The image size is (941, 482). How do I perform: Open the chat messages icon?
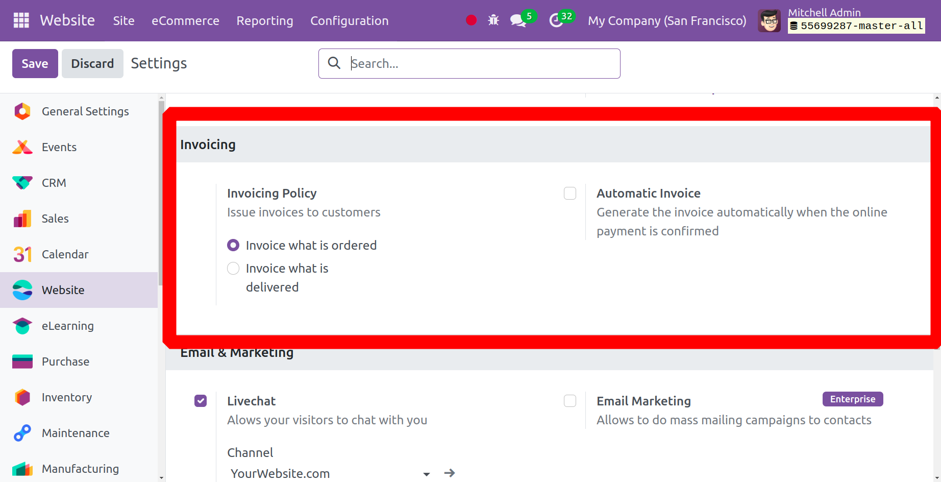tap(518, 20)
